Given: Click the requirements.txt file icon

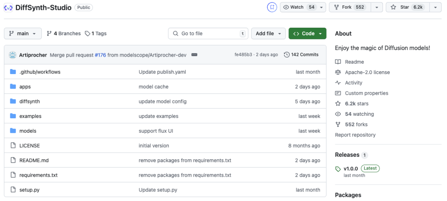Looking at the screenshot, I should (13, 175).
